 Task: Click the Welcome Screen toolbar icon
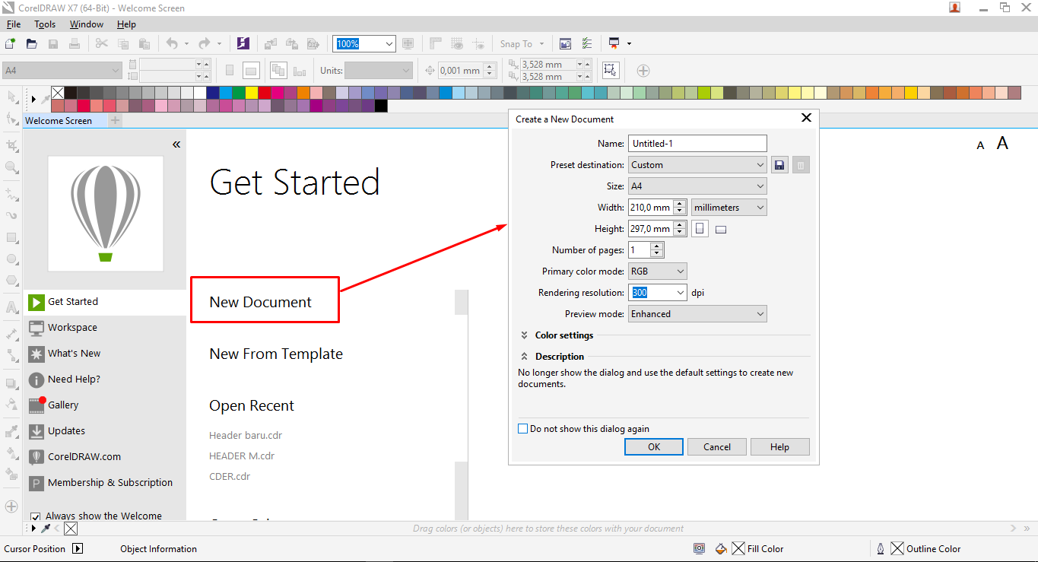[565, 44]
